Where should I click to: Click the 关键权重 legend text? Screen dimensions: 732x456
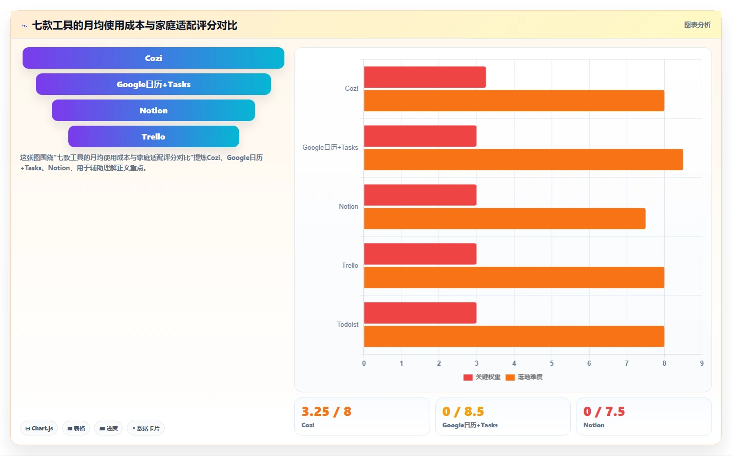[488, 377]
